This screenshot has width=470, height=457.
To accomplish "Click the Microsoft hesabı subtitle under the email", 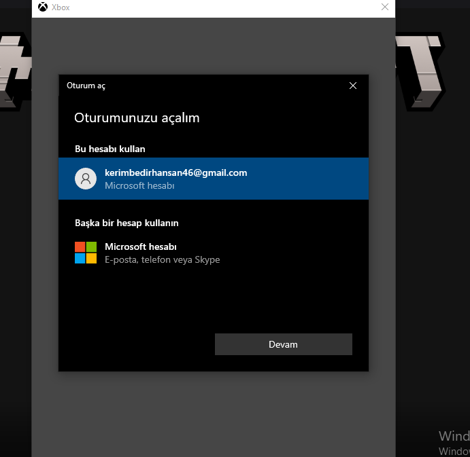I will point(139,185).
